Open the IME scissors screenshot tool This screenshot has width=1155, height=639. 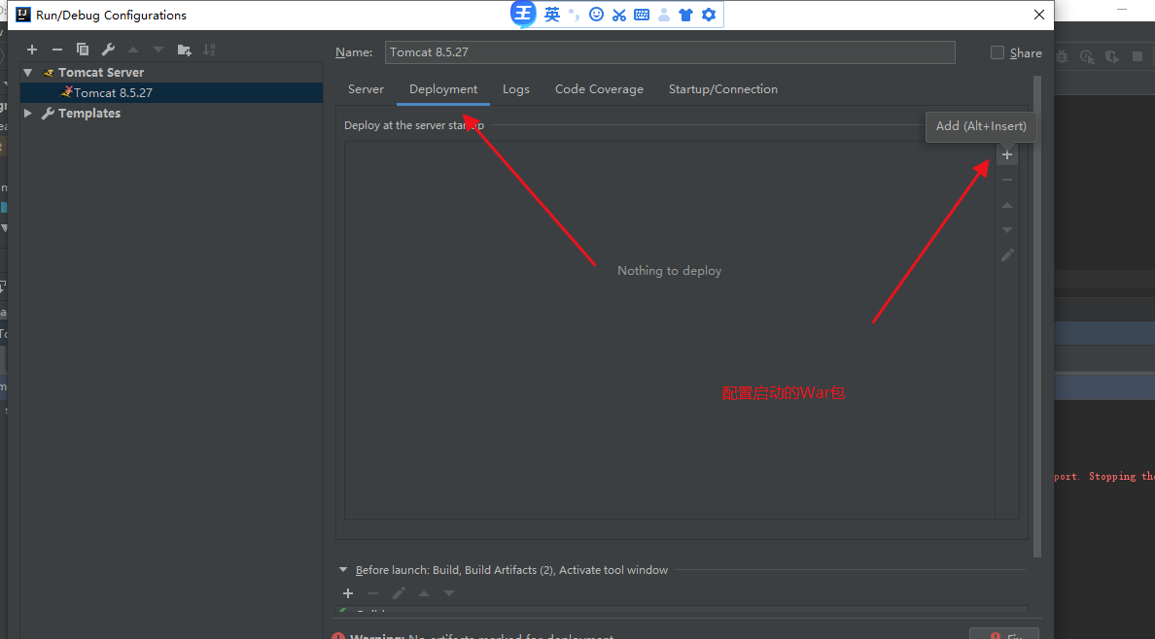(x=618, y=14)
